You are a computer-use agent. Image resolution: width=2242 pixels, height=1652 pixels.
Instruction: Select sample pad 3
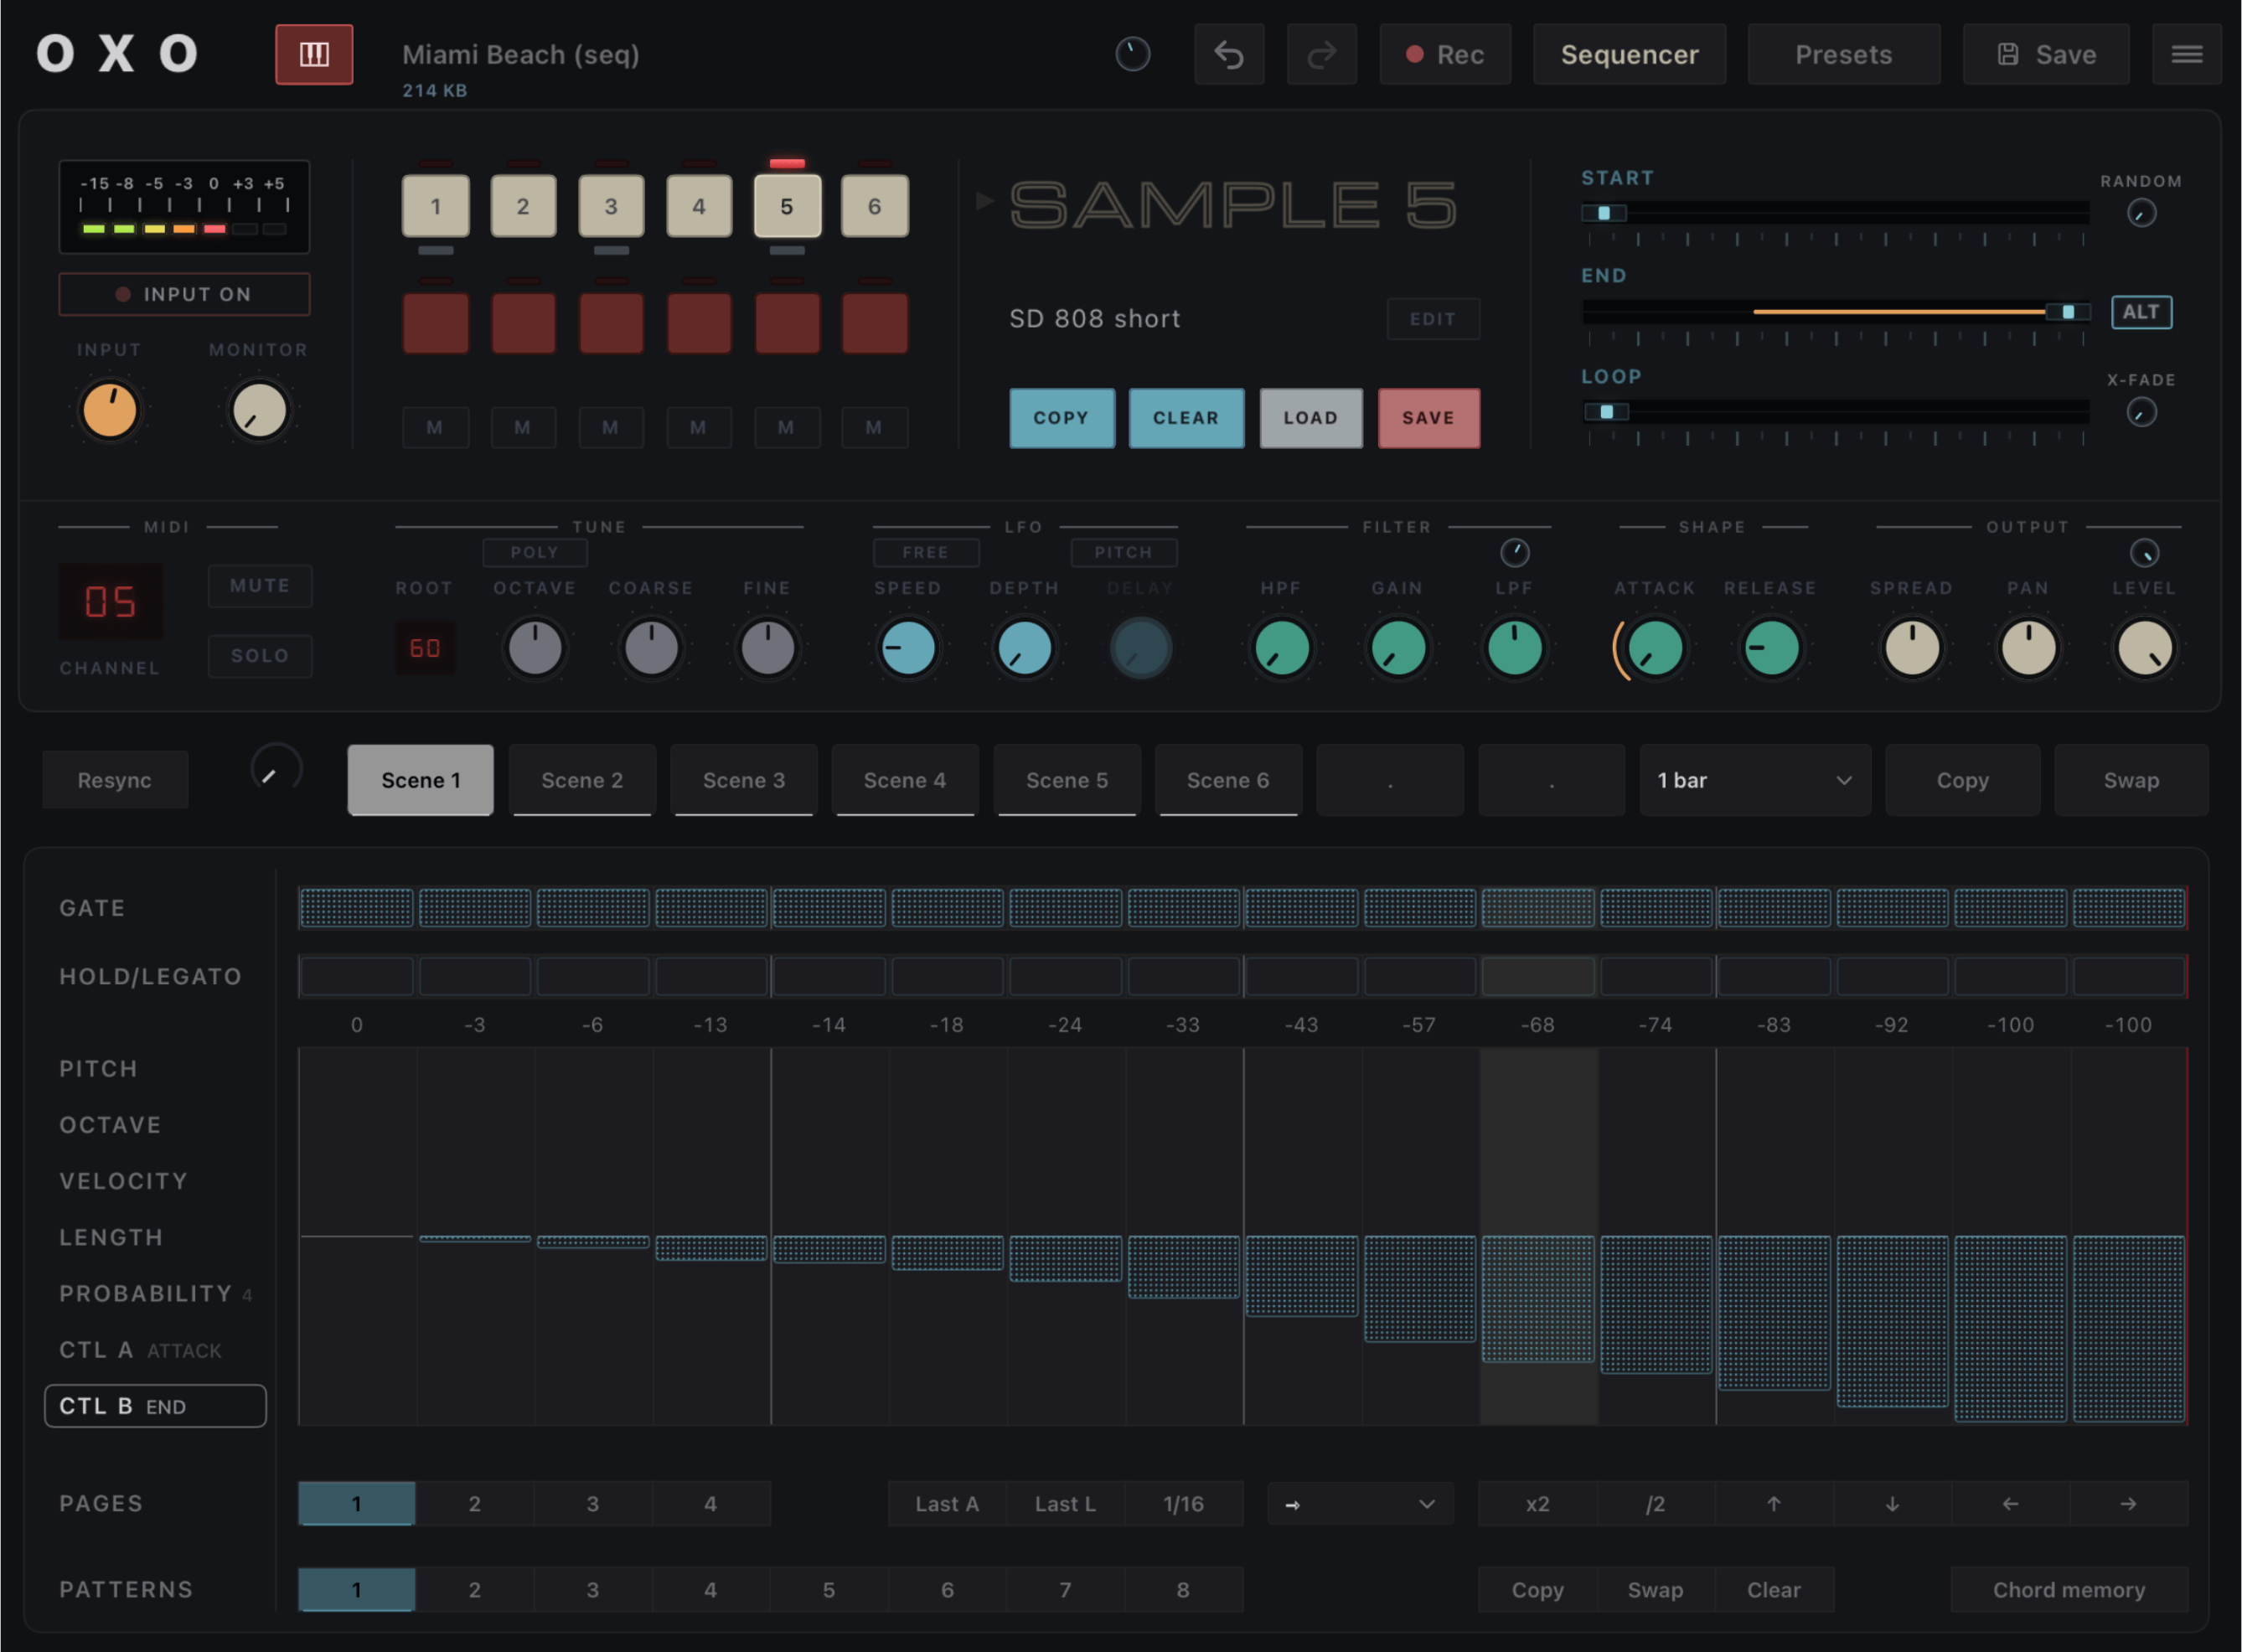pyautogui.click(x=610, y=206)
